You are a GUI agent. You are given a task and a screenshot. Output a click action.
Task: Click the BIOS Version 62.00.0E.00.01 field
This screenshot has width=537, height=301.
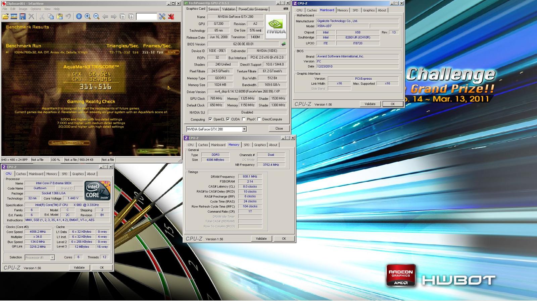(243, 44)
